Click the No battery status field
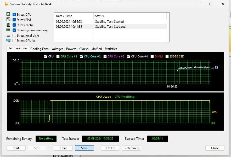 pos(46,139)
